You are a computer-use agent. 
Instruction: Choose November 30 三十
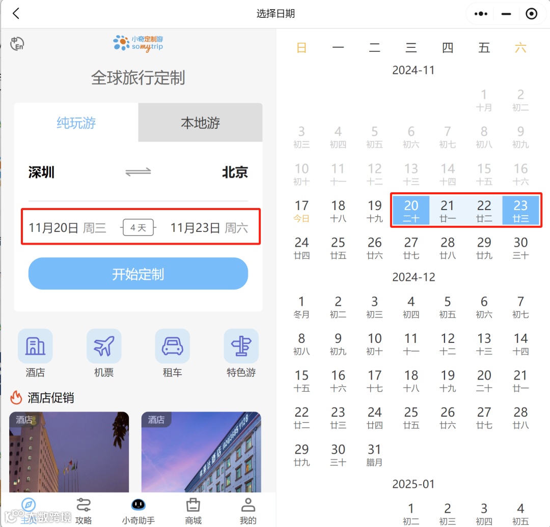click(520, 247)
